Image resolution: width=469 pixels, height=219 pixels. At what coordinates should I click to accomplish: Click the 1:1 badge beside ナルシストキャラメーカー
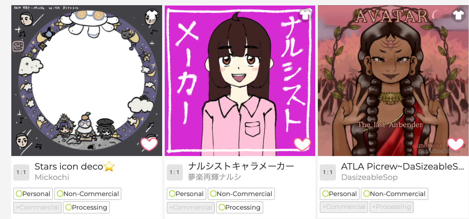tap(175, 172)
